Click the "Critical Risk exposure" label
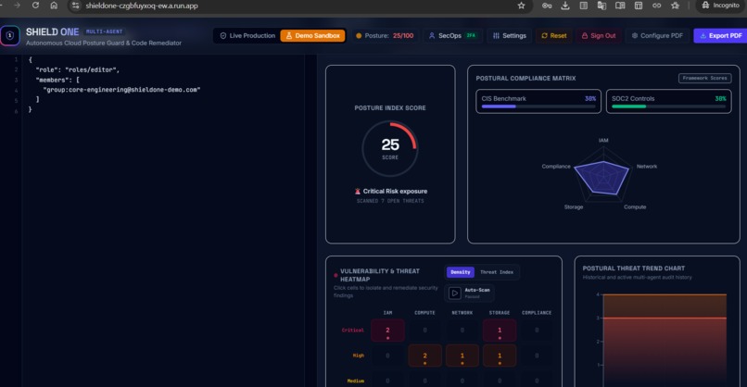This screenshot has width=747, height=387. click(395, 192)
